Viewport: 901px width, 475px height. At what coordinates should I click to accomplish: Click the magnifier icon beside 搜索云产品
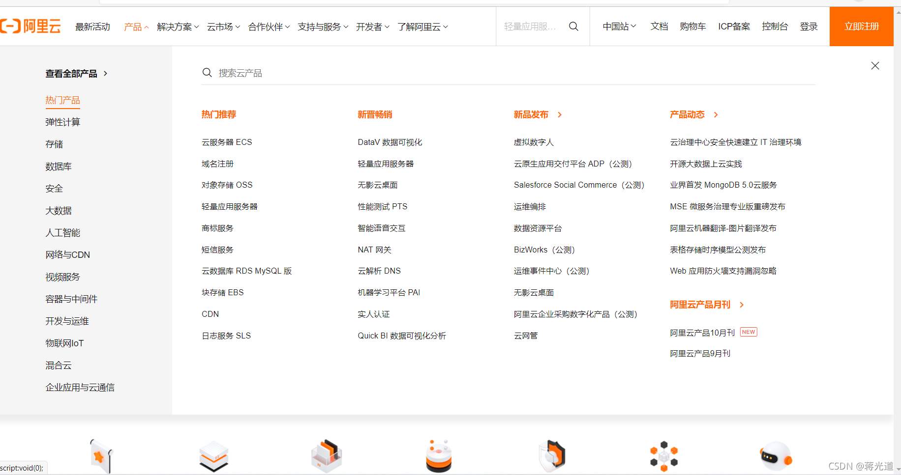point(207,73)
